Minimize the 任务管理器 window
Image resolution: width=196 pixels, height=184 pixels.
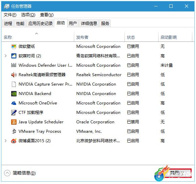point(156,6)
